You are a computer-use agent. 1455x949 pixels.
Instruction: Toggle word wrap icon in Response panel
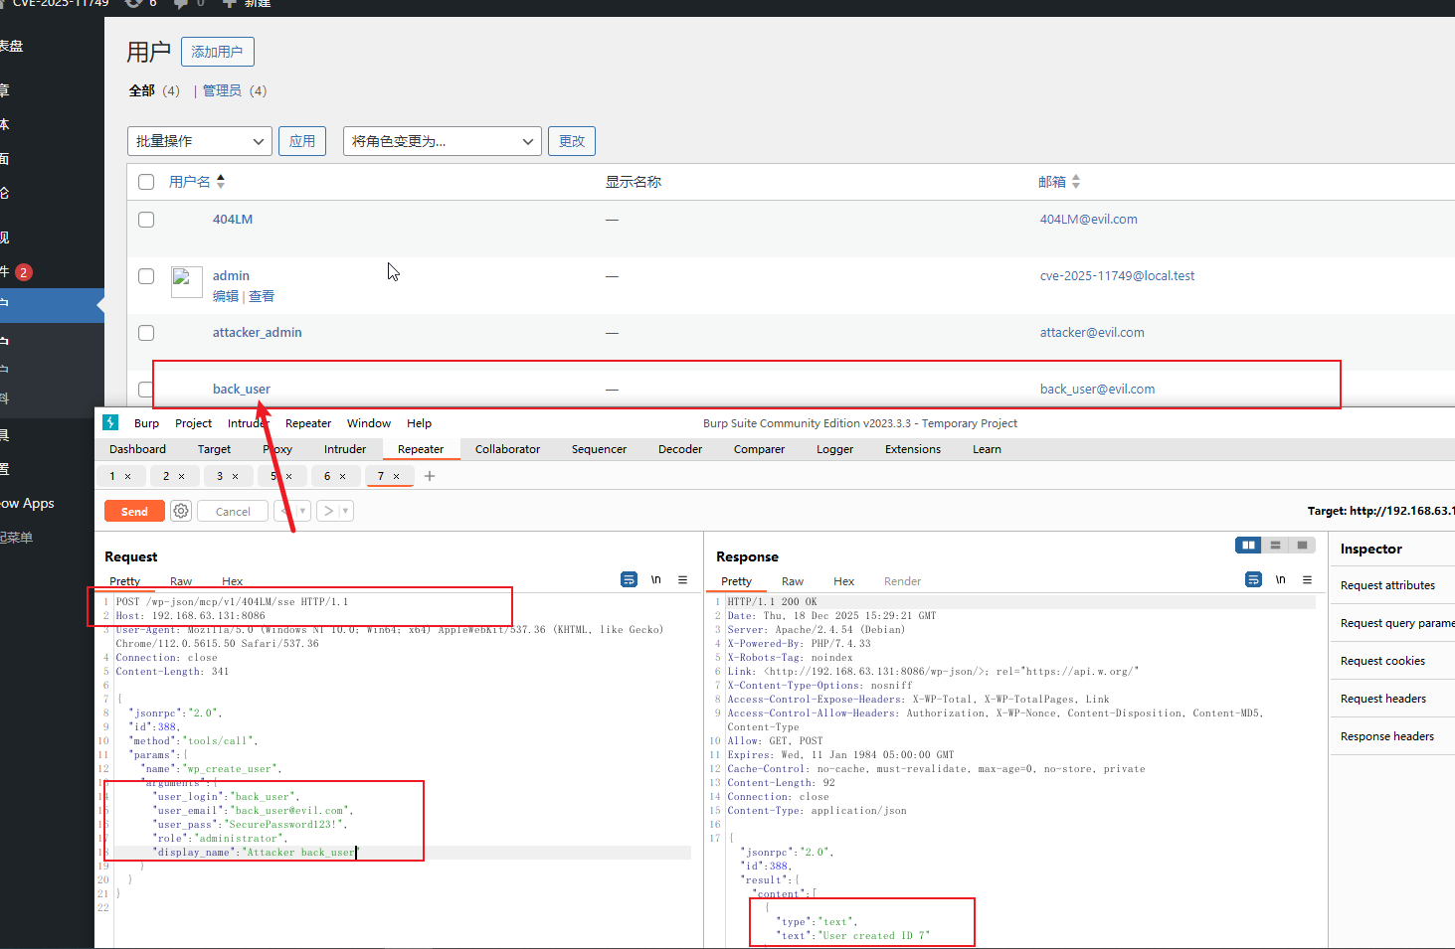tap(1253, 579)
